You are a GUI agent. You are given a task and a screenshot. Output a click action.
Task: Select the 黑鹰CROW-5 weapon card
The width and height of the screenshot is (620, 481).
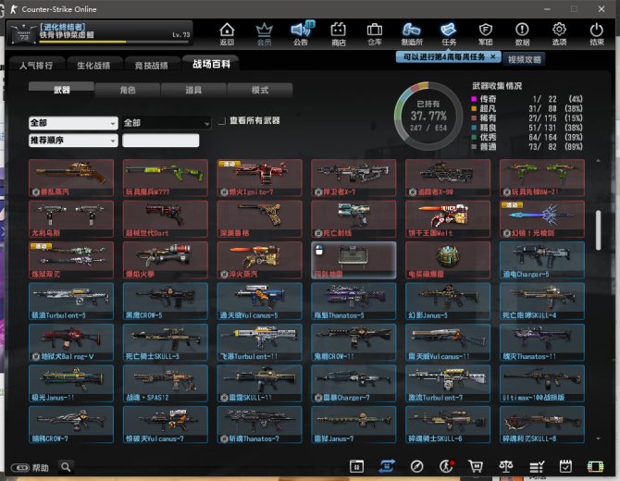[166, 302]
